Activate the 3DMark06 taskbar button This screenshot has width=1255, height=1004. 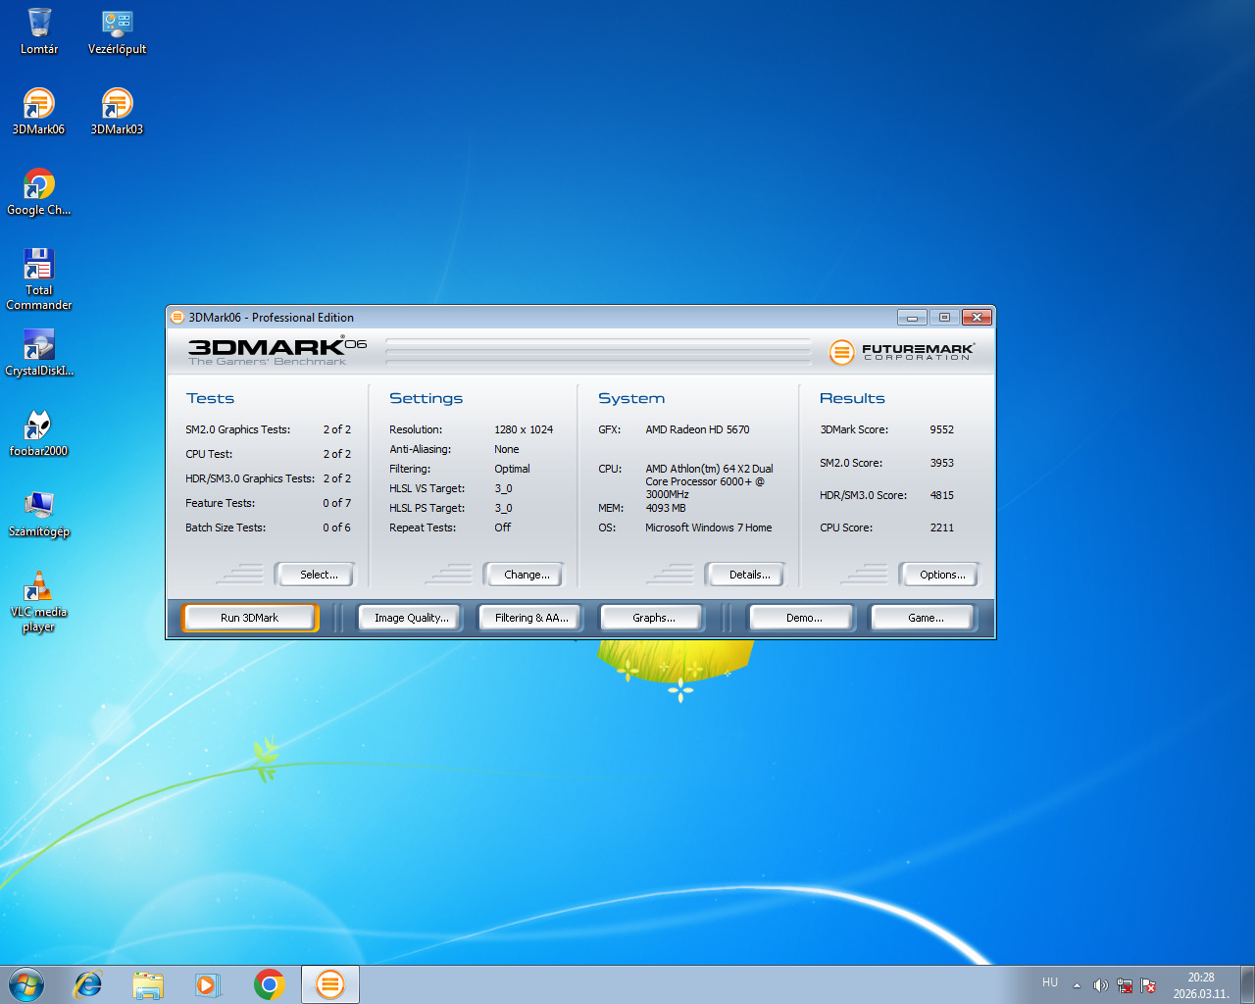click(330, 984)
